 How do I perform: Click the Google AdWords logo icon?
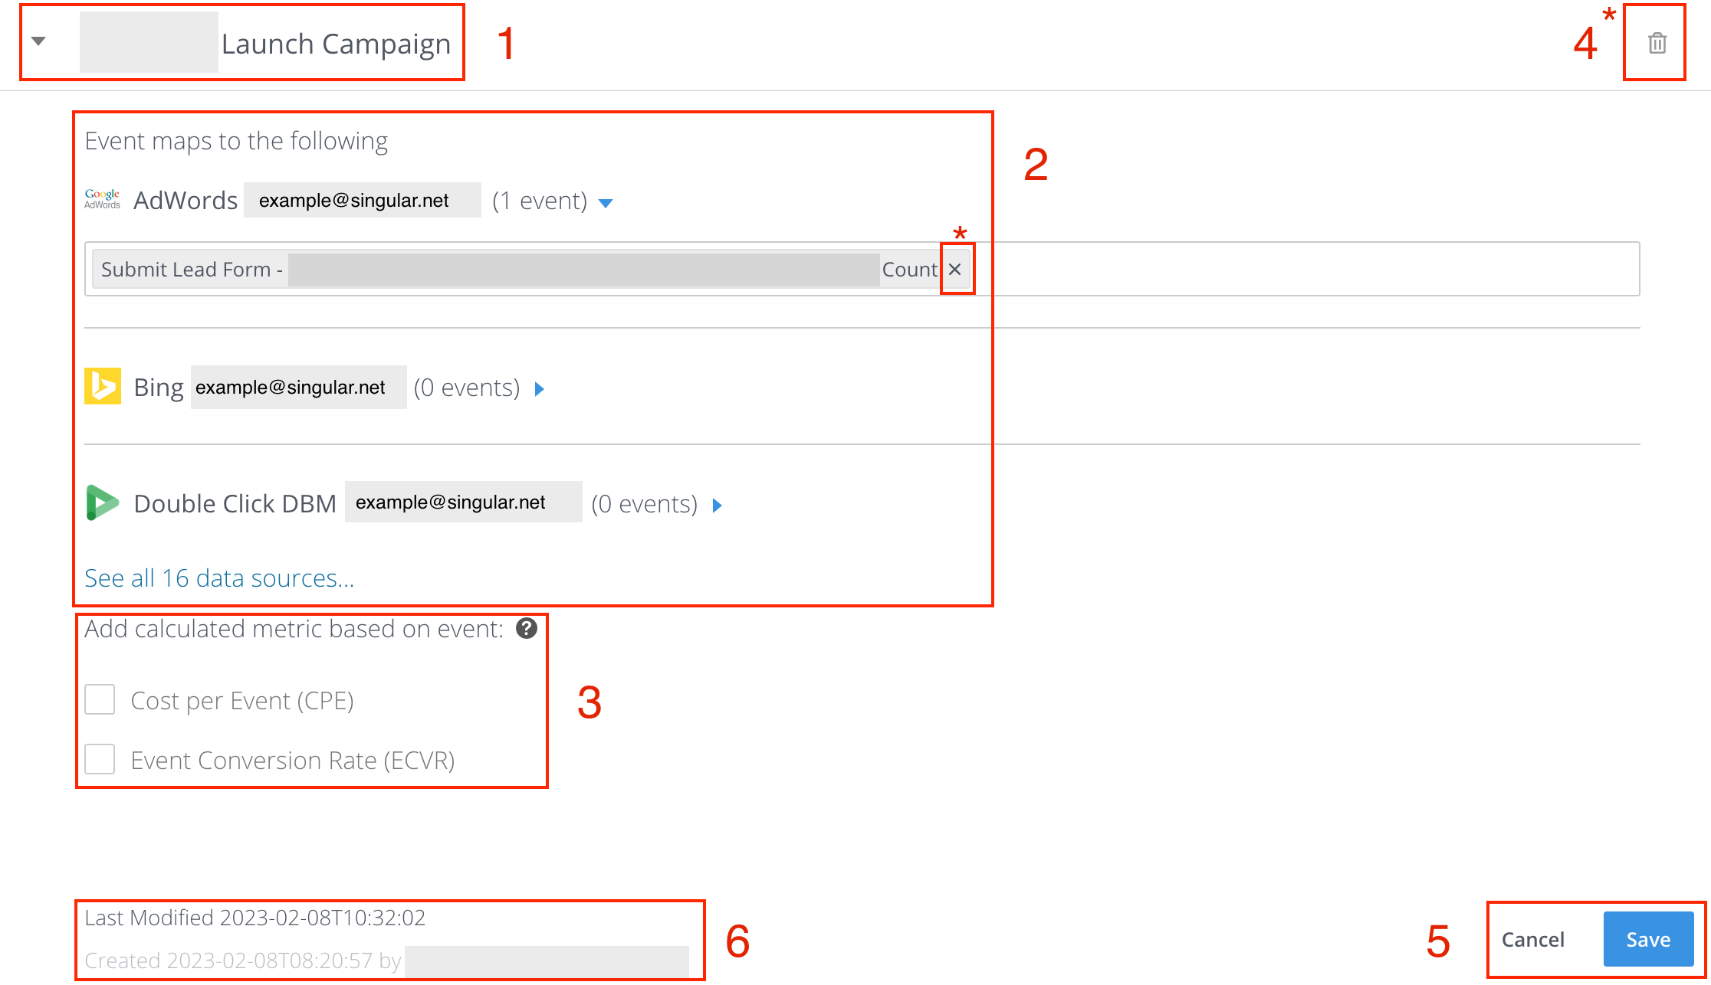tap(103, 199)
